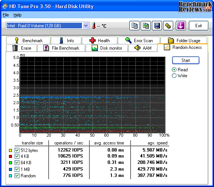Switch to the Info tab
The image size is (214, 187).
[x=66, y=40]
